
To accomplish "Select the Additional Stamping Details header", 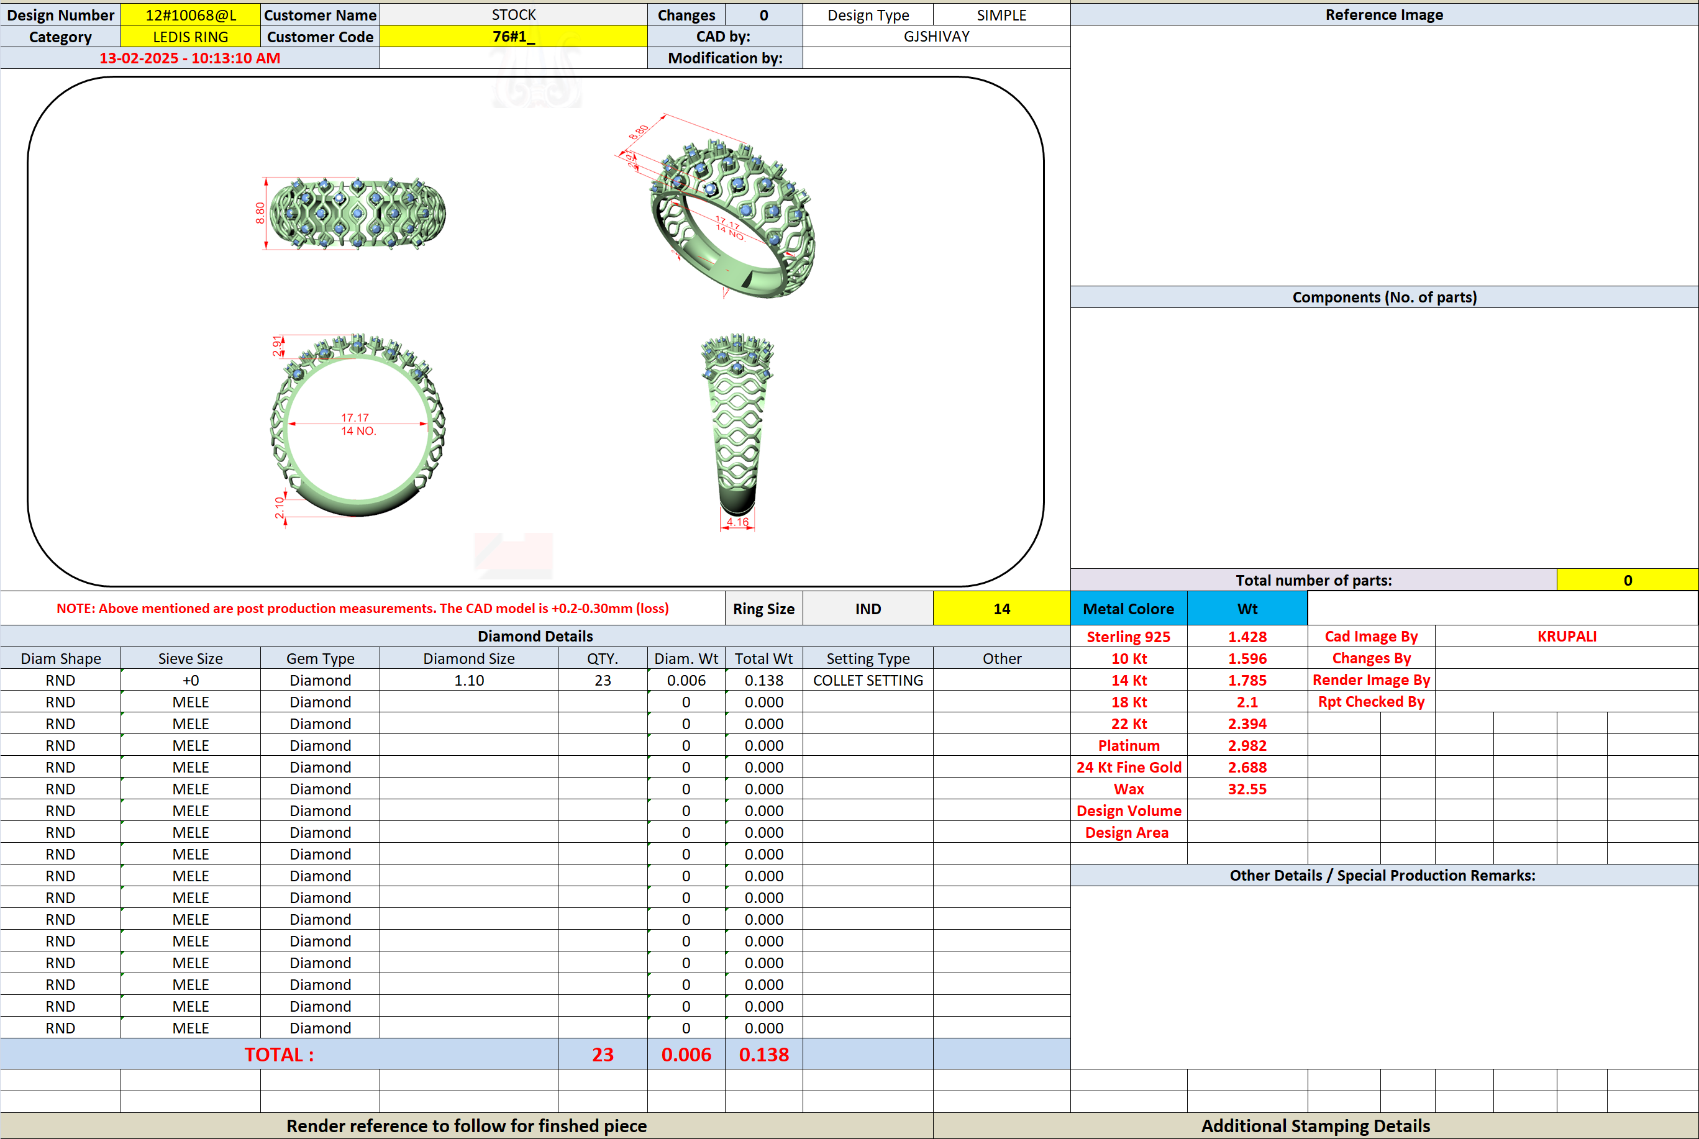I will (1316, 1126).
